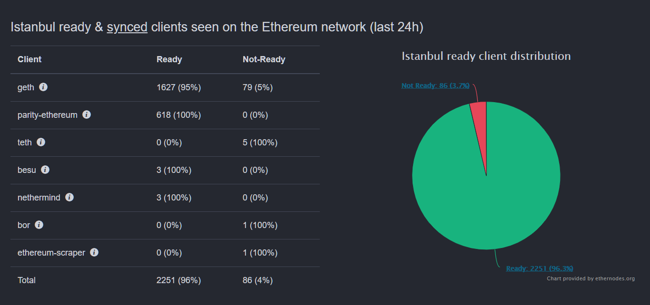The height and width of the screenshot is (305, 650).
Task: Click the ethereum-scraper info icon
Action: 94,252
